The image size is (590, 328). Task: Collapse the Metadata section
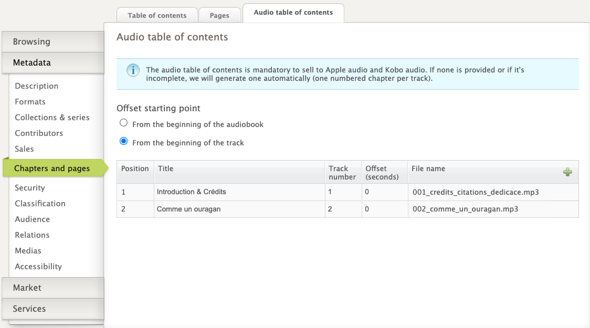[x=52, y=63]
